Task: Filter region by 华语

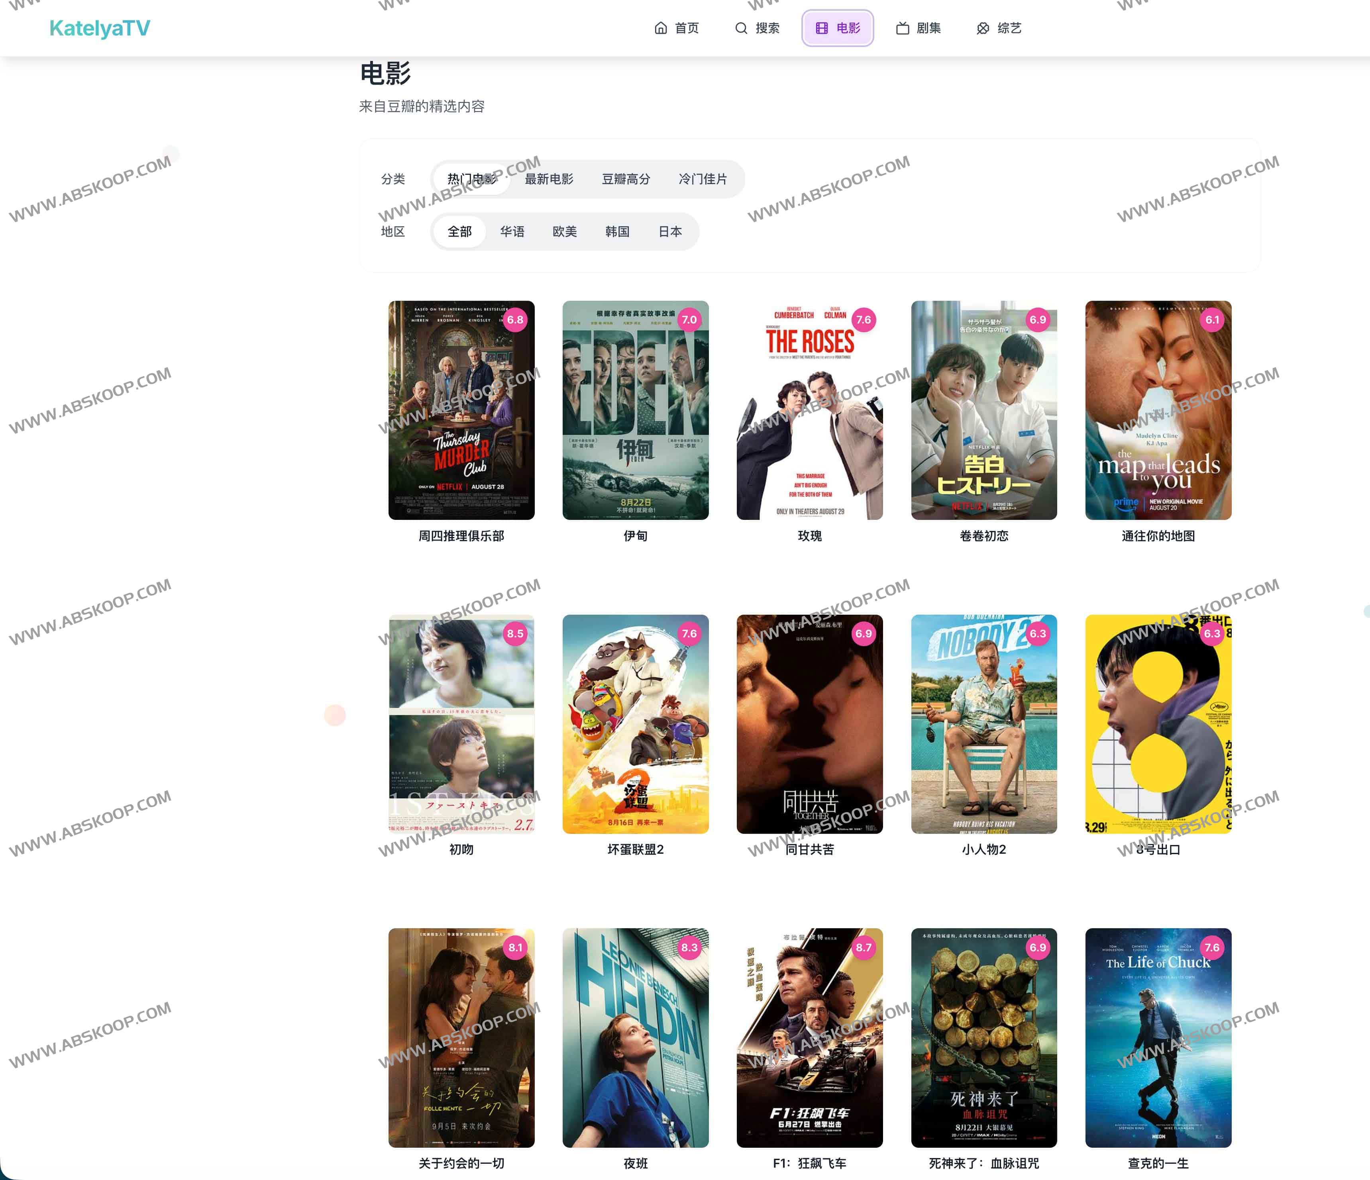Action: pos(512,232)
